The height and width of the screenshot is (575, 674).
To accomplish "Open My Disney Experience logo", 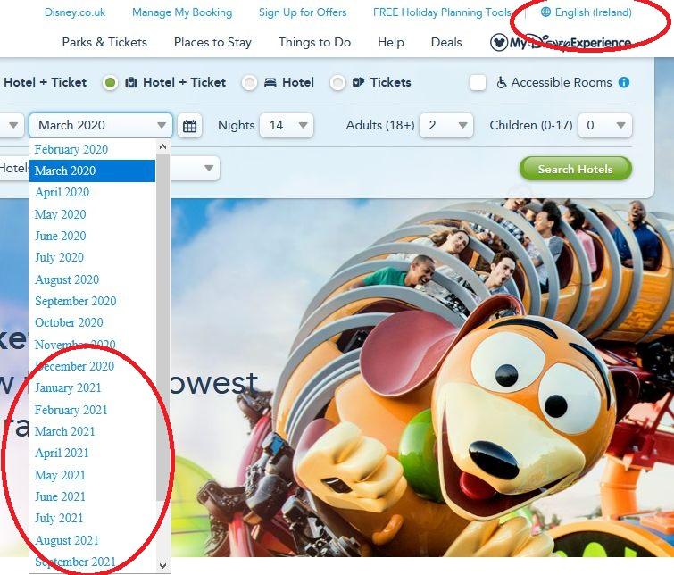I will tap(560, 42).
